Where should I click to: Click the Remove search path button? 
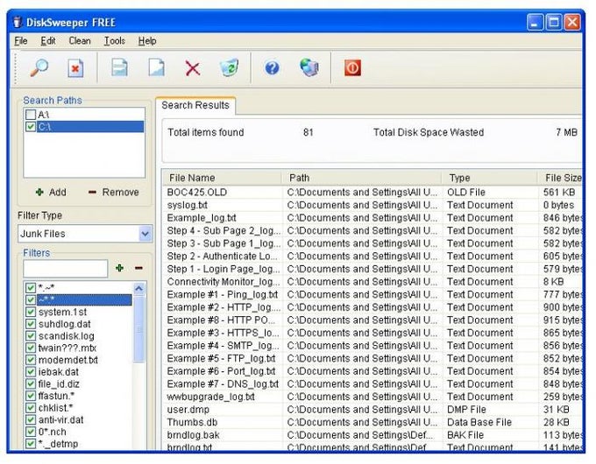coord(114,192)
